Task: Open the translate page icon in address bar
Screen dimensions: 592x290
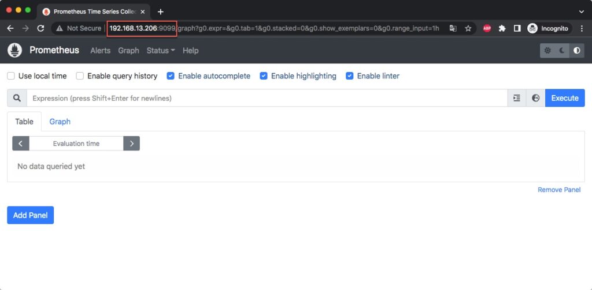Action: point(453,28)
